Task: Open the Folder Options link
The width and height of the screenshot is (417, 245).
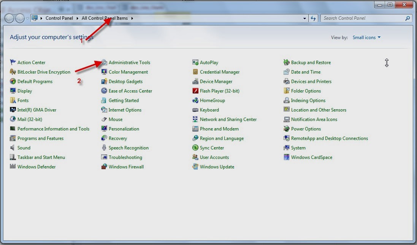Action: (306, 91)
